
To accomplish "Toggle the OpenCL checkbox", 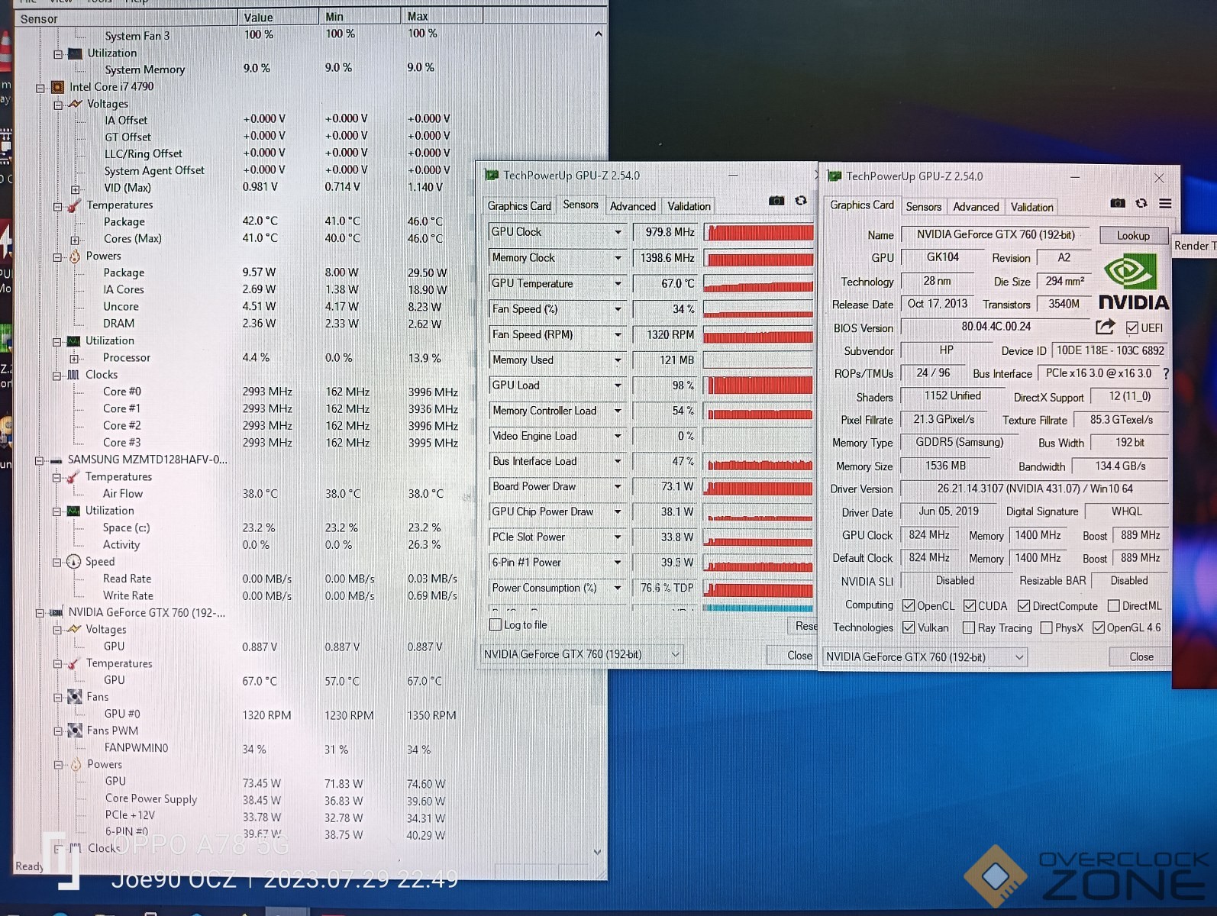I will click(909, 605).
